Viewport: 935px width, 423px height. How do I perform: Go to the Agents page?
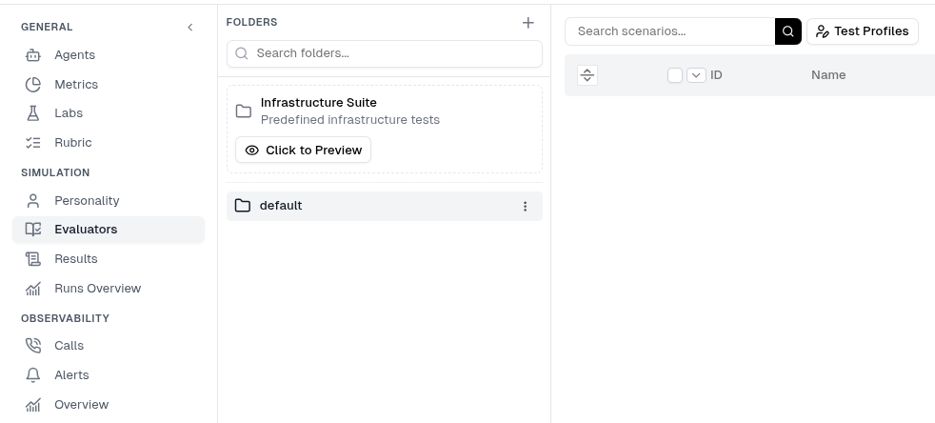[x=74, y=55]
